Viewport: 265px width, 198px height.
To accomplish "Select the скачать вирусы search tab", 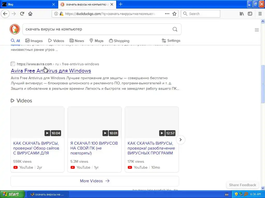I will (x=87, y=4).
